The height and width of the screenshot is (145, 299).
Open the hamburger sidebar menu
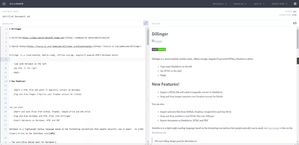(x=4, y=4)
